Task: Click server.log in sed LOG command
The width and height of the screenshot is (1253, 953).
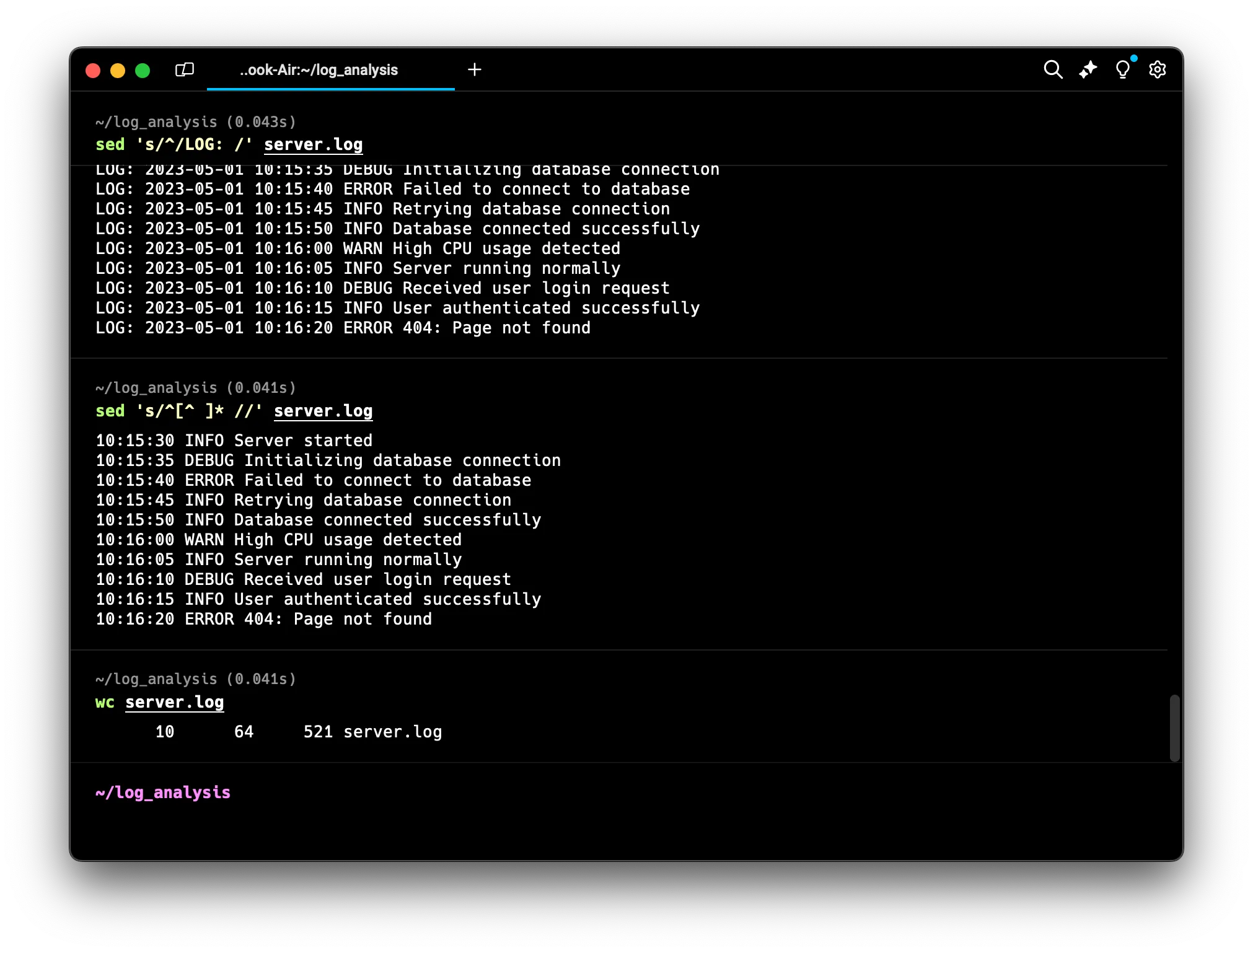Action: [313, 144]
